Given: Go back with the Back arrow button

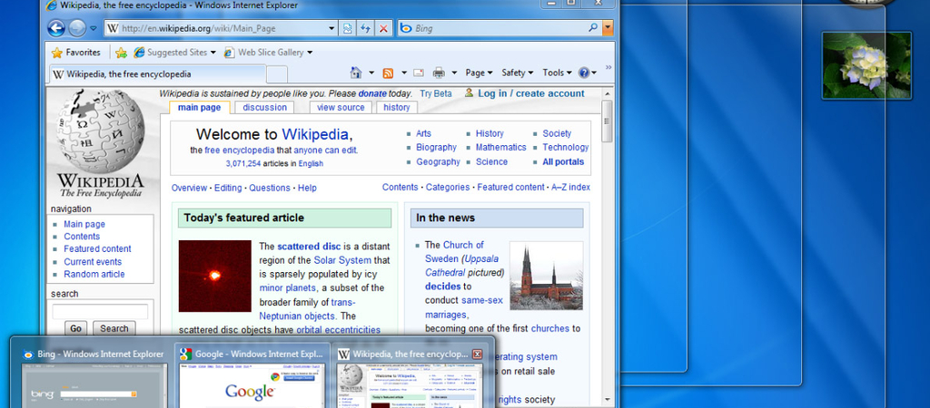Looking at the screenshot, I should [56, 28].
